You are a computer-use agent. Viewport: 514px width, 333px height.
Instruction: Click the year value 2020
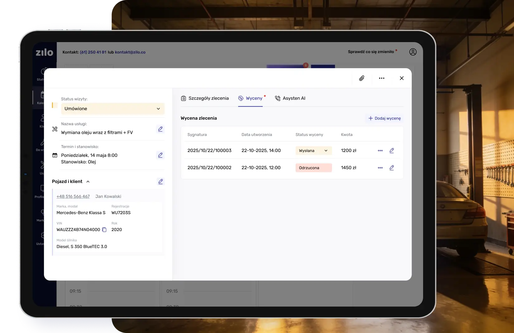tap(117, 230)
